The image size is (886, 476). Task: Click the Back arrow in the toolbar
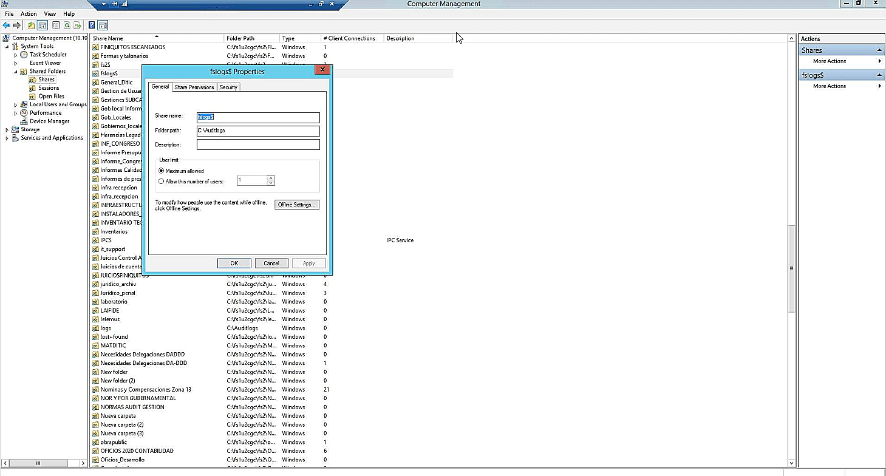[x=6, y=25]
